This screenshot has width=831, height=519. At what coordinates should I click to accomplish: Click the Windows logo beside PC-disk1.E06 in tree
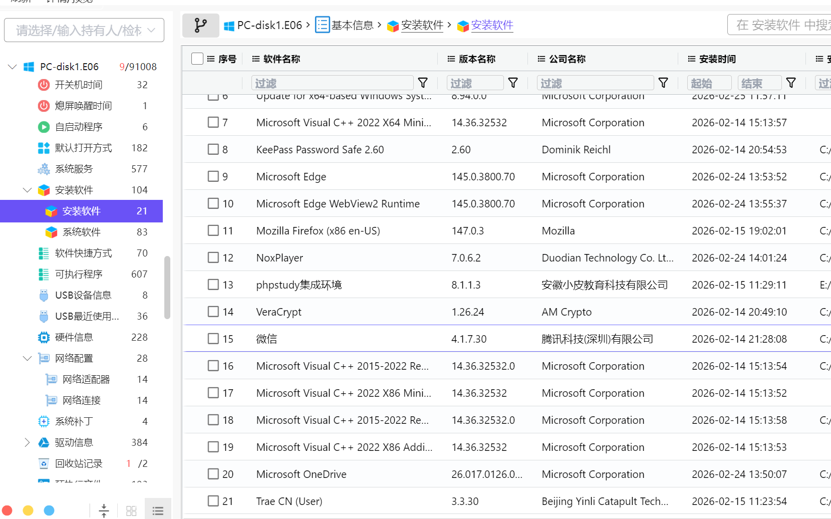tap(29, 67)
